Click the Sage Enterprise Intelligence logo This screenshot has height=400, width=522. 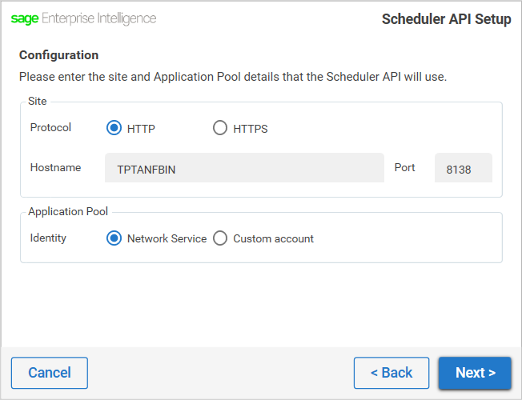83,18
